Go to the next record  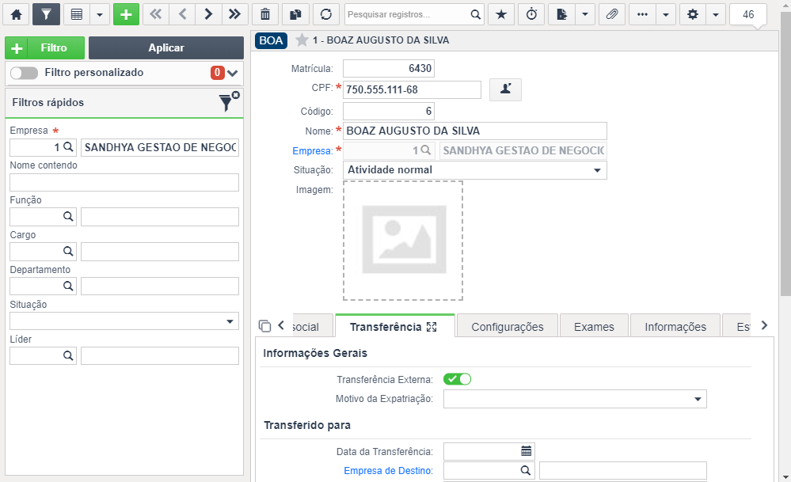click(208, 14)
